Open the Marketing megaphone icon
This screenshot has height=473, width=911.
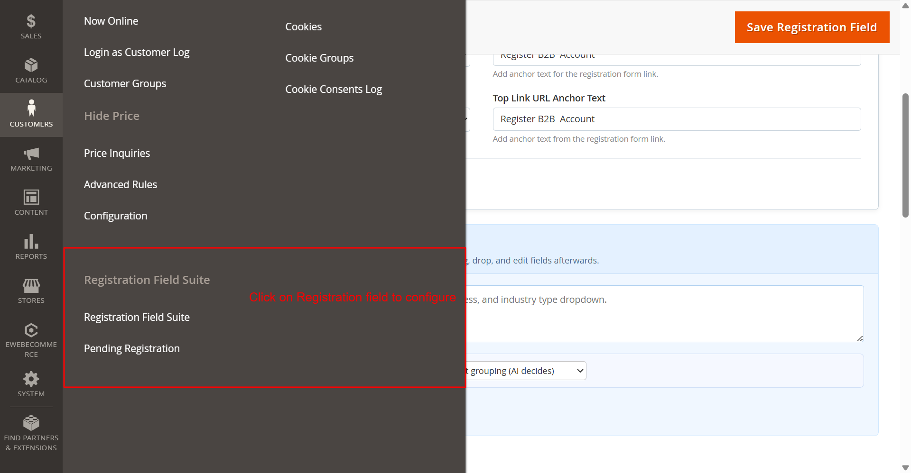pyautogui.click(x=31, y=154)
